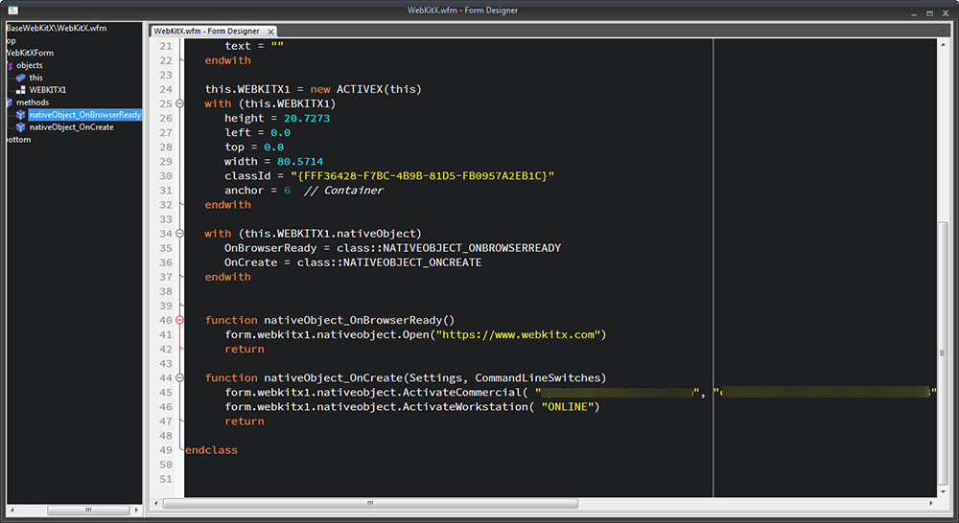The width and height of the screenshot is (959, 523).
Task: Click the 'function nativeObject_OnCreate' declaration line
Action: tap(406, 377)
